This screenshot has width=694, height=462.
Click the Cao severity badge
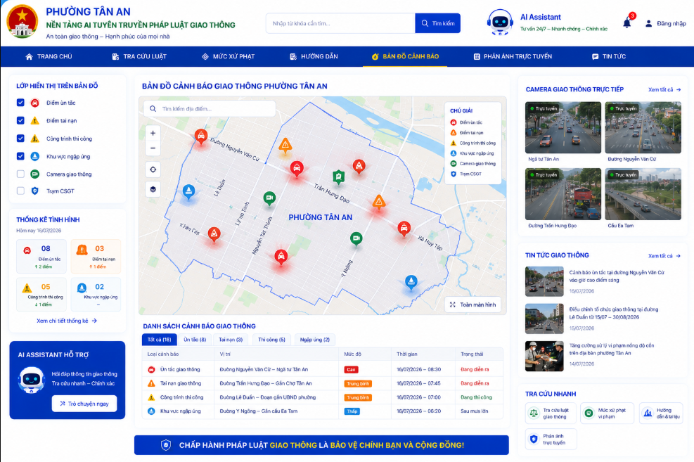[351, 369]
